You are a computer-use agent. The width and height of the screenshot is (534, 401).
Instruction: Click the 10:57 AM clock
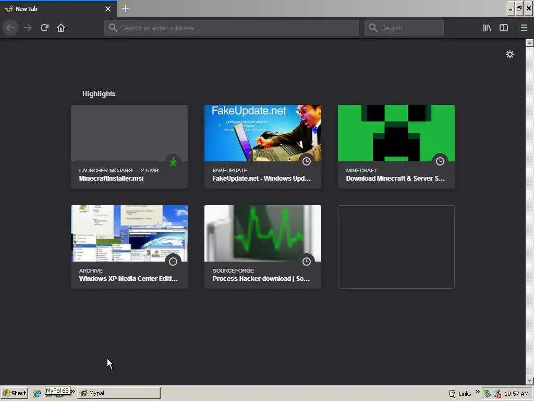[x=517, y=394]
